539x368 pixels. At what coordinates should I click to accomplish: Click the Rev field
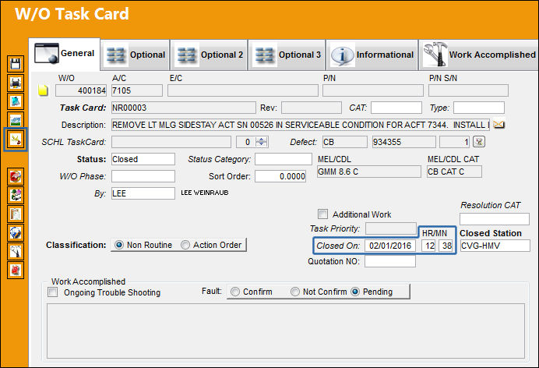pos(312,108)
